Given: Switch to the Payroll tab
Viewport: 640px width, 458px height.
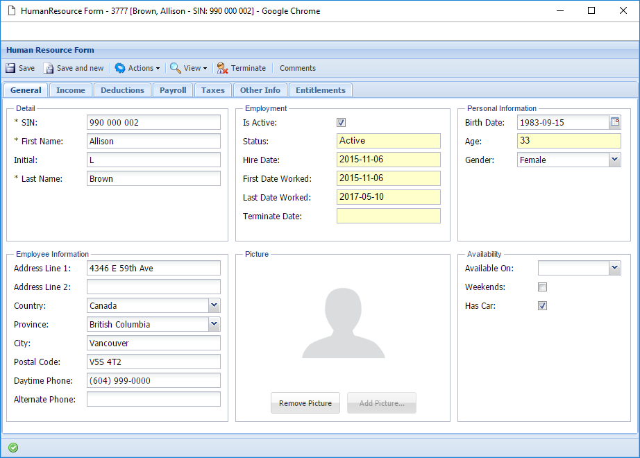Looking at the screenshot, I should click(173, 90).
